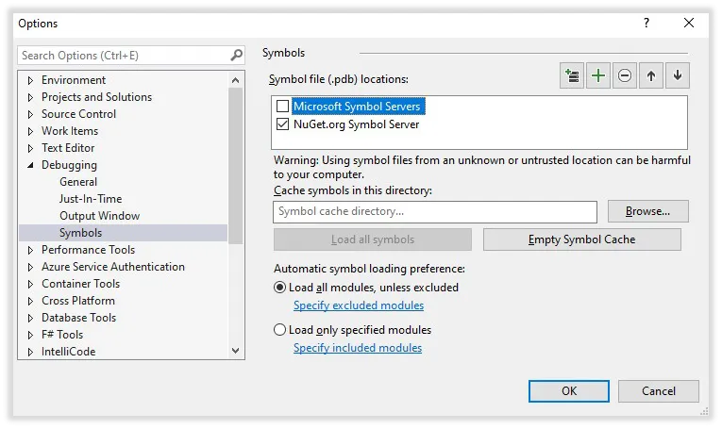Select Load only specified modules radio button
Image resolution: width=722 pixels, height=429 pixels.
point(279,330)
